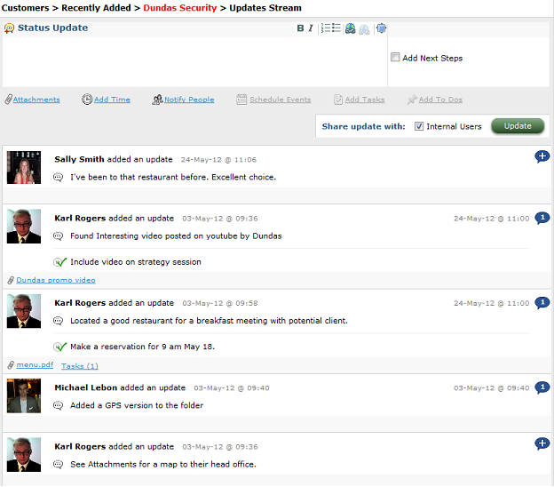Open comment bubble on restaurant breakfast update
This screenshot has width=554, height=487.
coord(542,303)
